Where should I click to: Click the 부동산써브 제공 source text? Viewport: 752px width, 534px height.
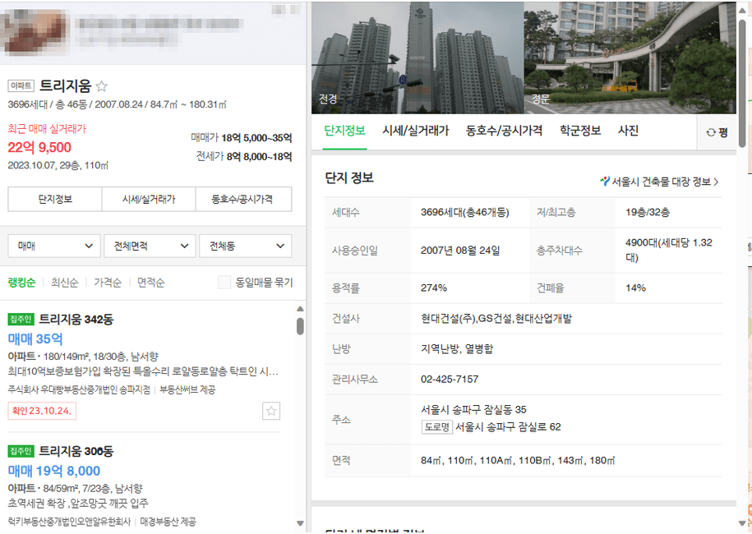187,389
